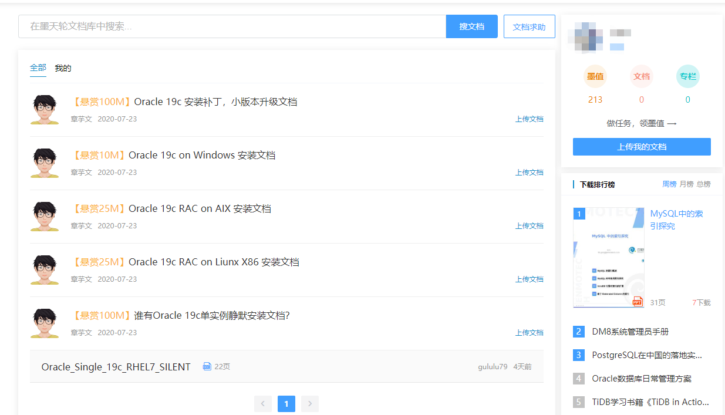This screenshot has width=725, height=415.
Task: Open the 文档求助 request page
Action: click(529, 26)
